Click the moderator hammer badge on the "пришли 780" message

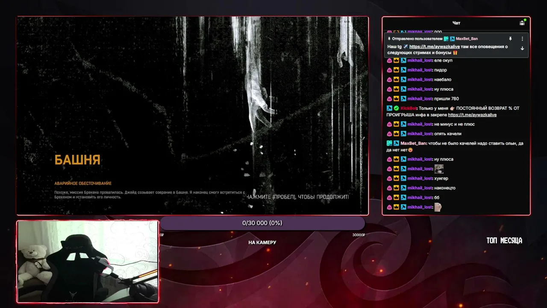(x=403, y=99)
